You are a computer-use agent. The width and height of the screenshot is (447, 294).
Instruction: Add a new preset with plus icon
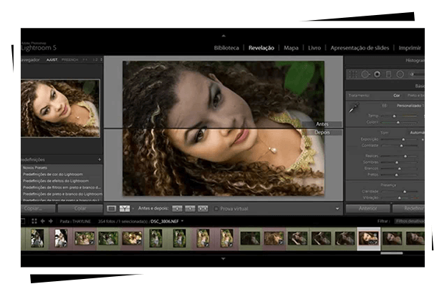tap(100, 159)
